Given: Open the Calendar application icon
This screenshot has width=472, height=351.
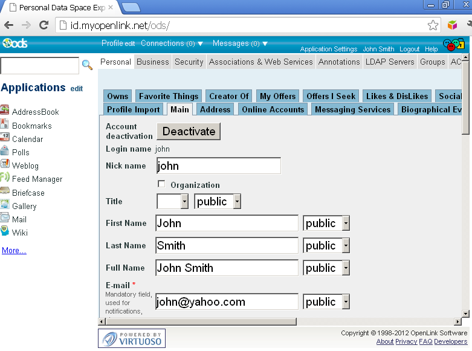Looking at the screenshot, I should coord(5,138).
